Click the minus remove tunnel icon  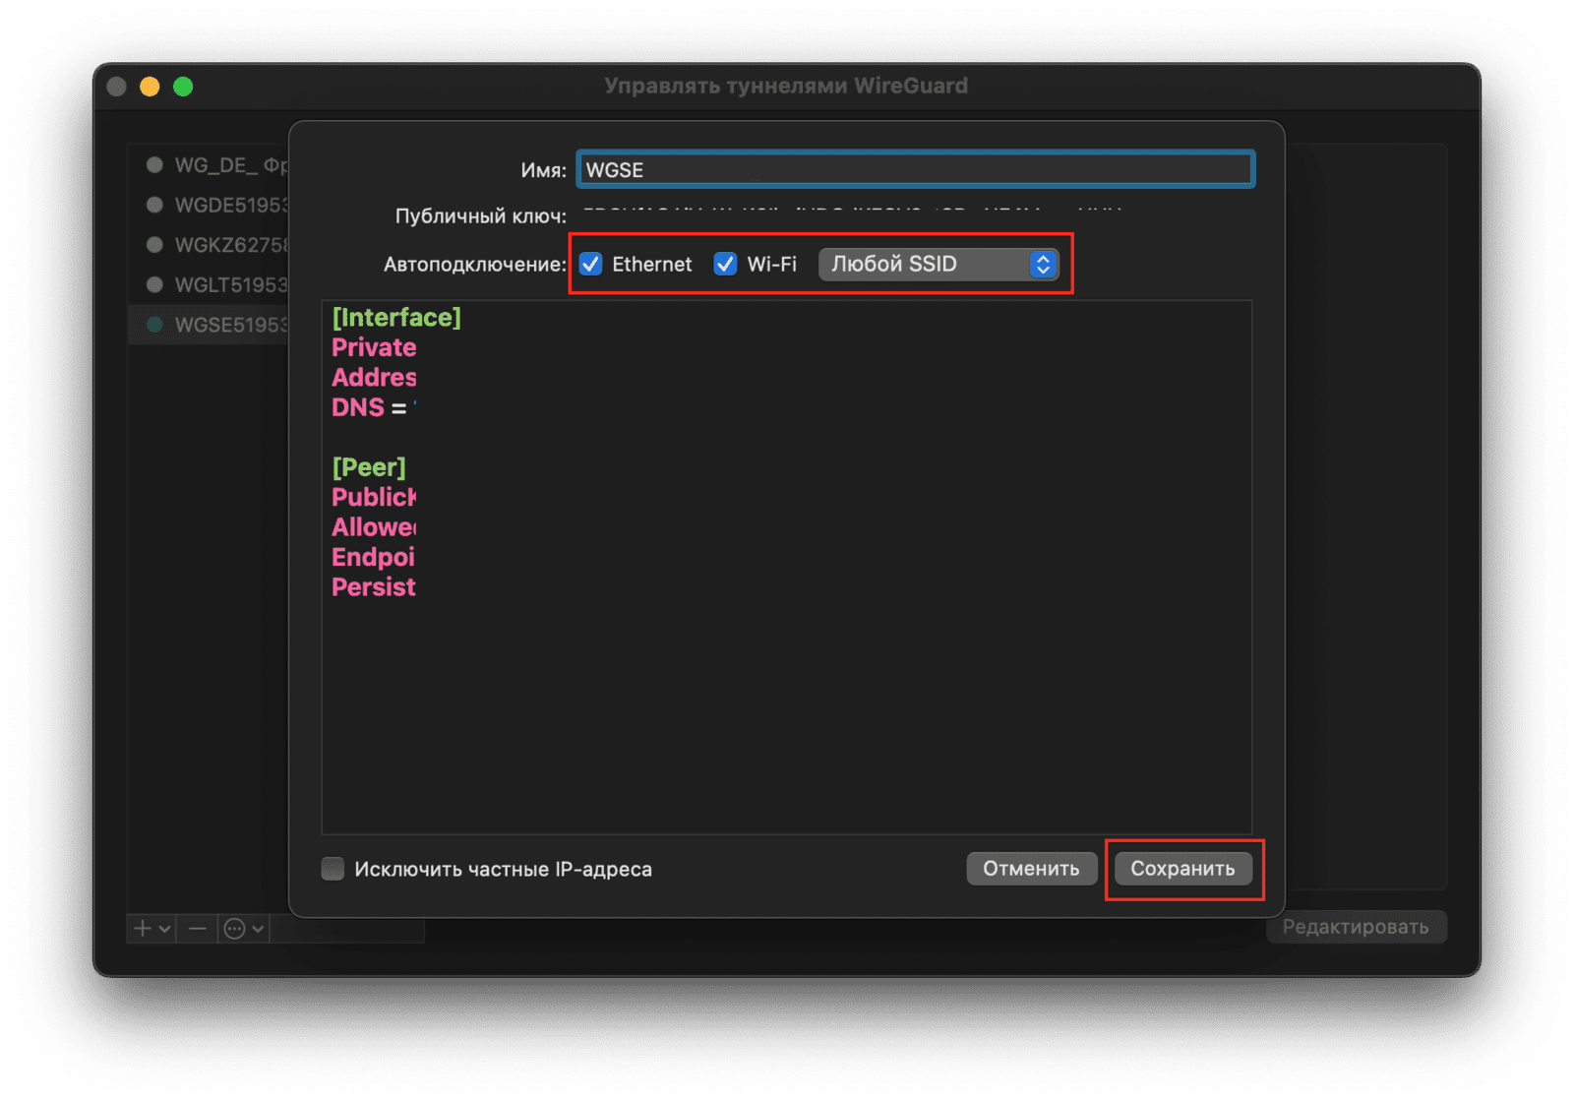197,929
